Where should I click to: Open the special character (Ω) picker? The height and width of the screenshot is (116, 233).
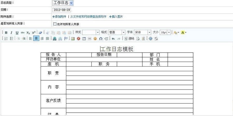100,39
